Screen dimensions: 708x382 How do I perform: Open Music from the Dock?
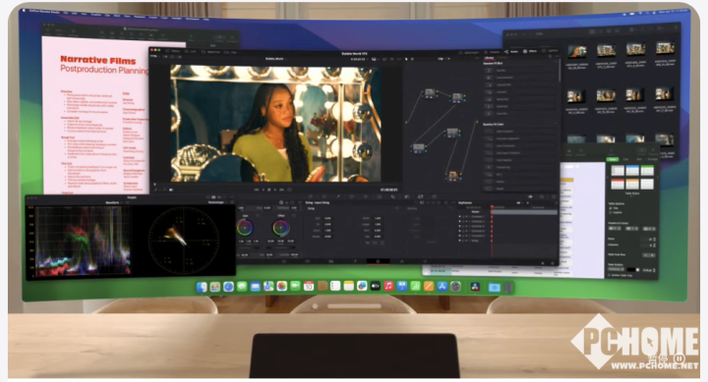388,287
